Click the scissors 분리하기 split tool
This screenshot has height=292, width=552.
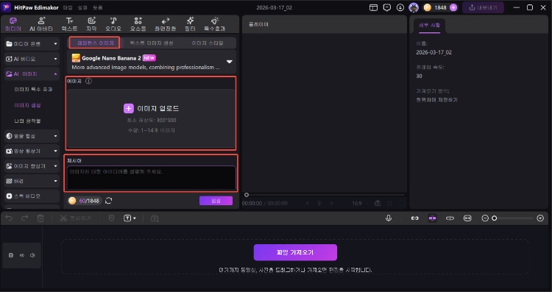(x=76, y=218)
